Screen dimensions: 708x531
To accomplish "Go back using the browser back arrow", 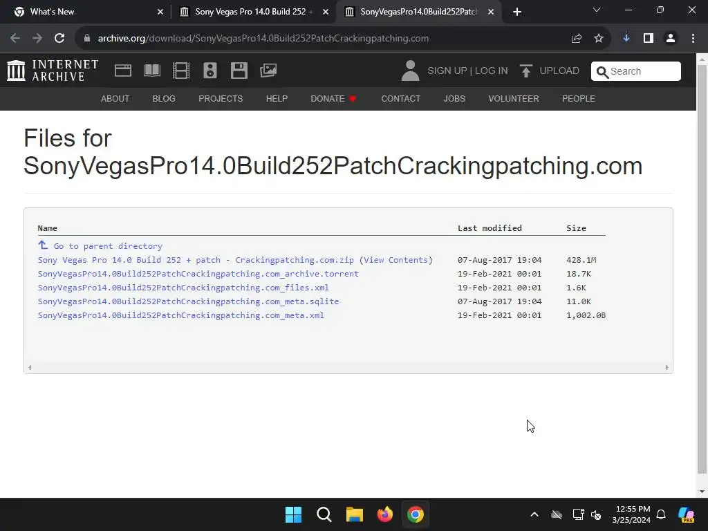I will coord(15,39).
